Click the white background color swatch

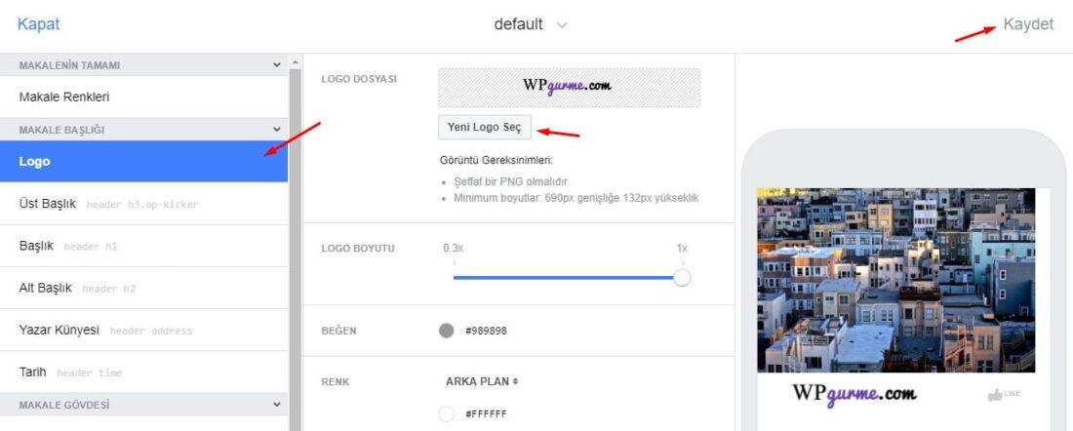tap(446, 413)
